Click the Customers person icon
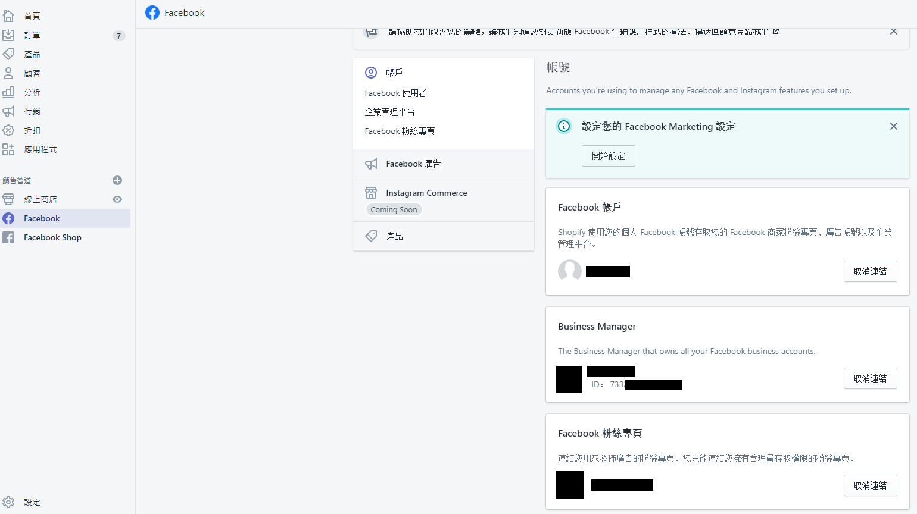The height and width of the screenshot is (514, 917). click(x=8, y=73)
